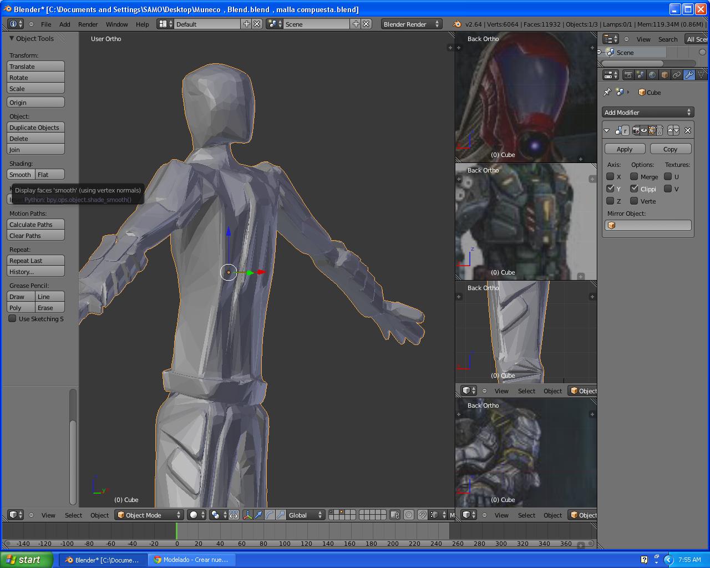Enable the Z axis checkbox

(x=610, y=201)
